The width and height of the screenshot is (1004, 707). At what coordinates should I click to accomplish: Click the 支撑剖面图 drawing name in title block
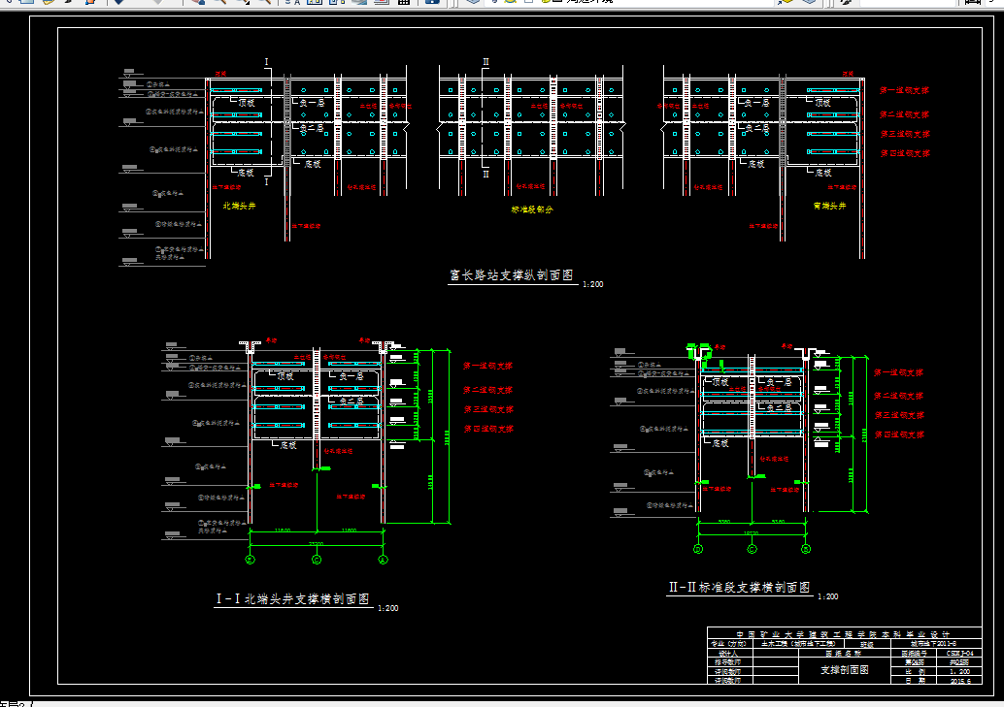click(845, 670)
